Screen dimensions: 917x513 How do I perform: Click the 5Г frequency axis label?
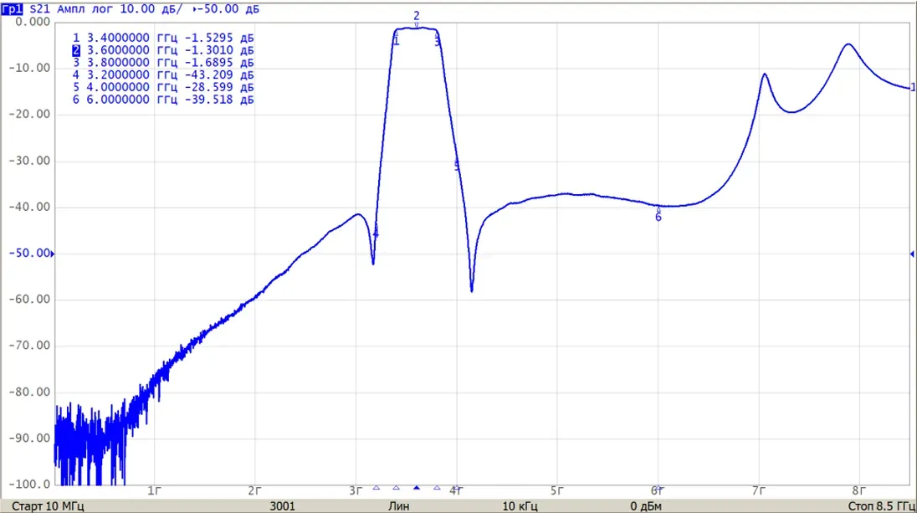point(556,491)
